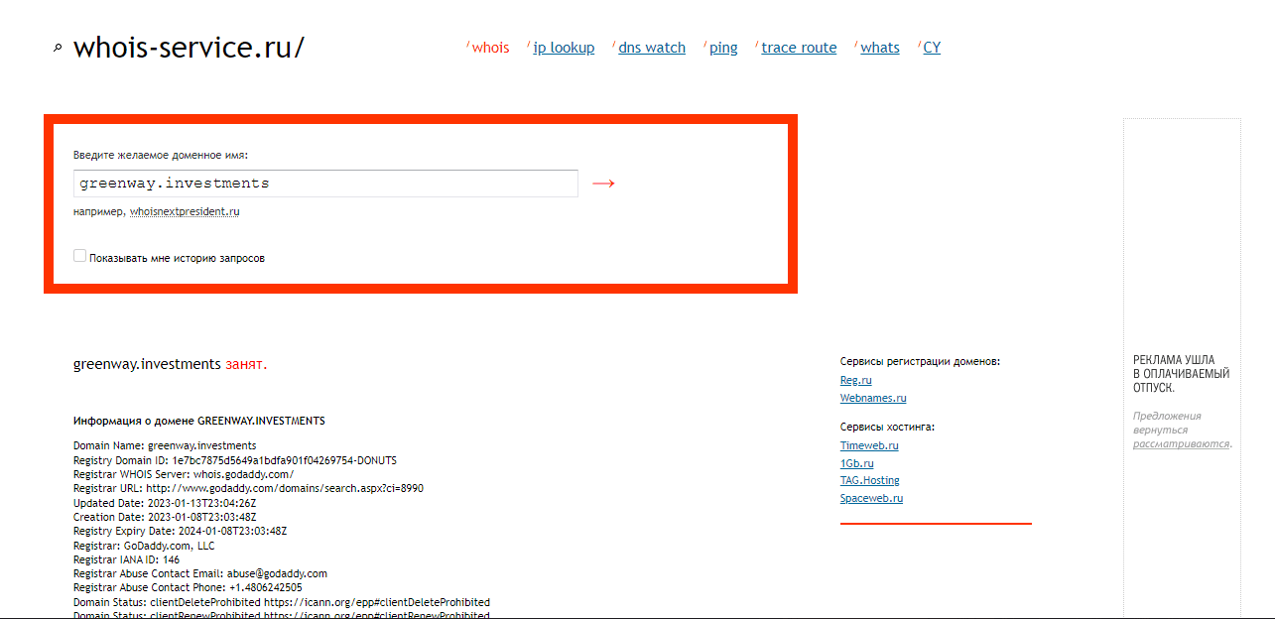Click the whoisnextpresident.ru example link
Image resolution: width=1275 pixels, height=619 pixels.
pos(185,211)
